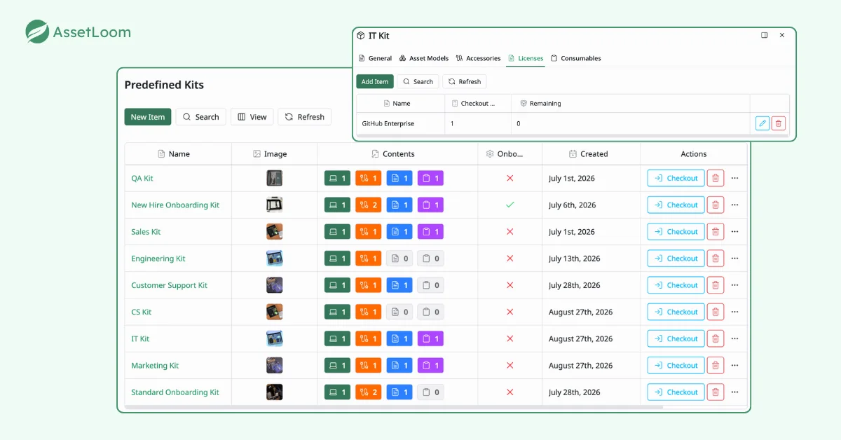
Task: Open the New Hire Onboarding Kit link
Action: pos(175,205)
